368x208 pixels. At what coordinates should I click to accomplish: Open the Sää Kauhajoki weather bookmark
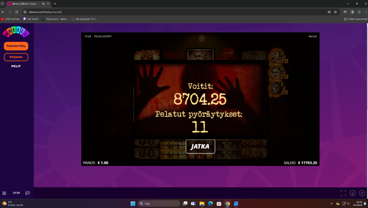coord(84,19)
